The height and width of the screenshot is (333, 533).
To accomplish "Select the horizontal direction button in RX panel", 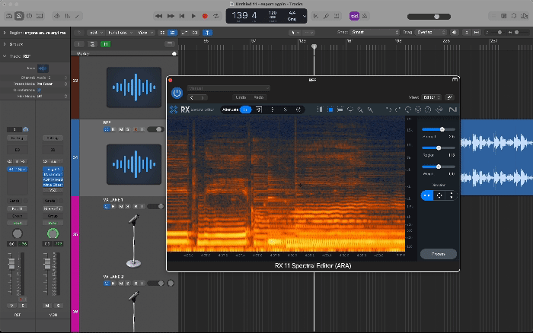I will click(x=427, y=195).
